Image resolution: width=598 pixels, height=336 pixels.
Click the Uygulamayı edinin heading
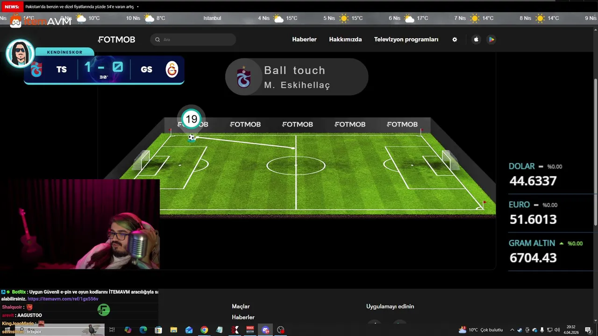coord(390,307)
